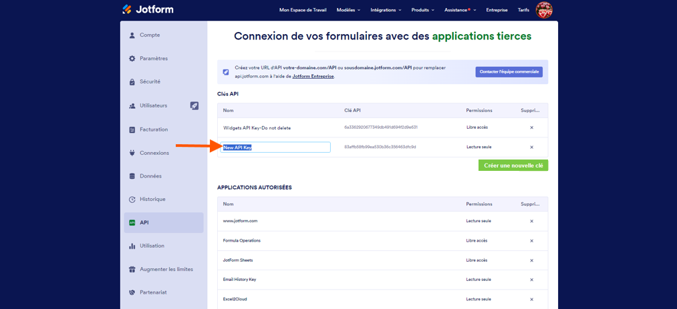Change permission for Formula Operations application

click(x=477, y=241)
